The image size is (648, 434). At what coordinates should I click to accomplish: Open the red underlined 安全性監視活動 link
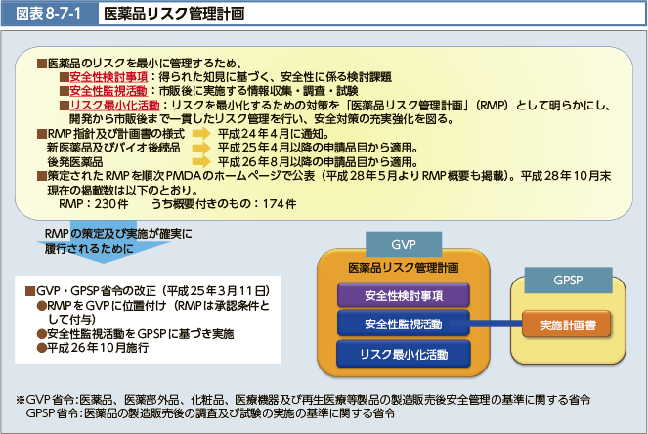click(x=108, y=91)
